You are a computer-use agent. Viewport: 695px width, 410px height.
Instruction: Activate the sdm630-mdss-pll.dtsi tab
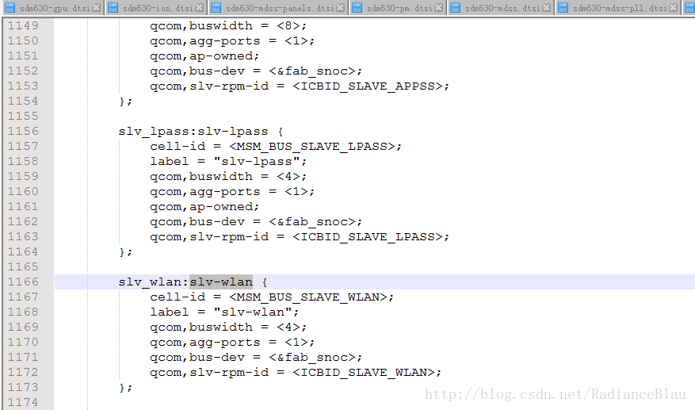pyautogui.click(x=619, y=8)
